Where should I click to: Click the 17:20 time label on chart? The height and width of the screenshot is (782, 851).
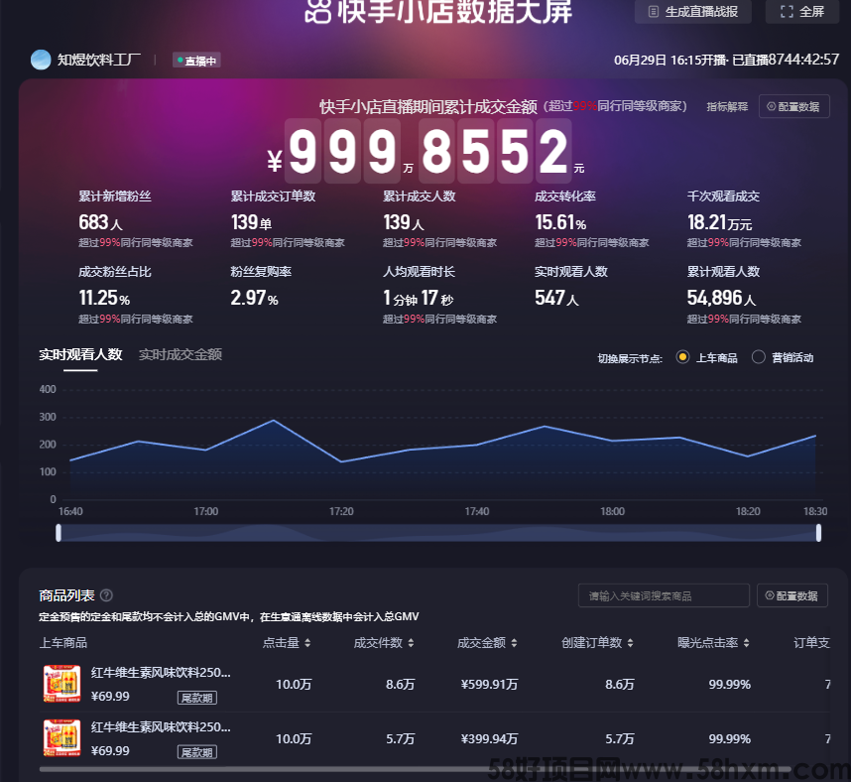click(x=341, y=511)
